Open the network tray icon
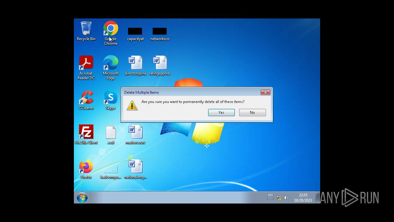Viewport: 394px width, 222px height. pos(279,198)
